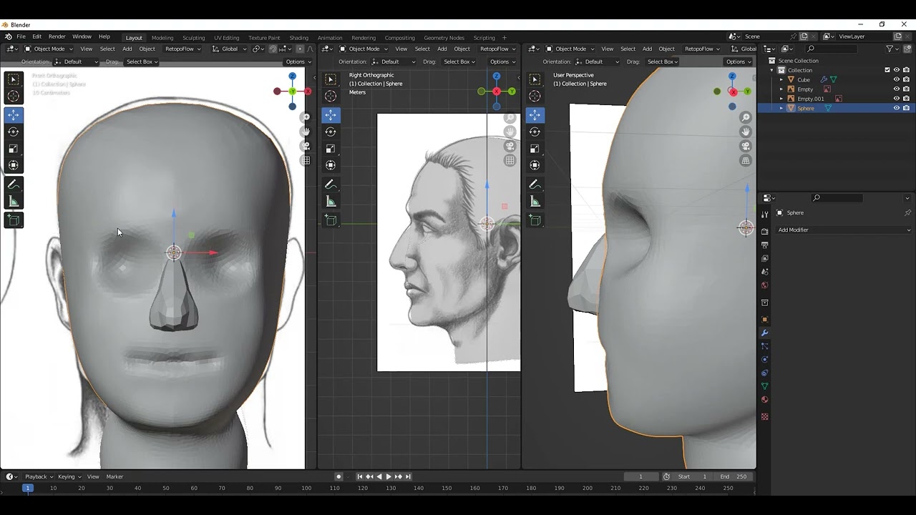Open the File menu

click(21, 36)
